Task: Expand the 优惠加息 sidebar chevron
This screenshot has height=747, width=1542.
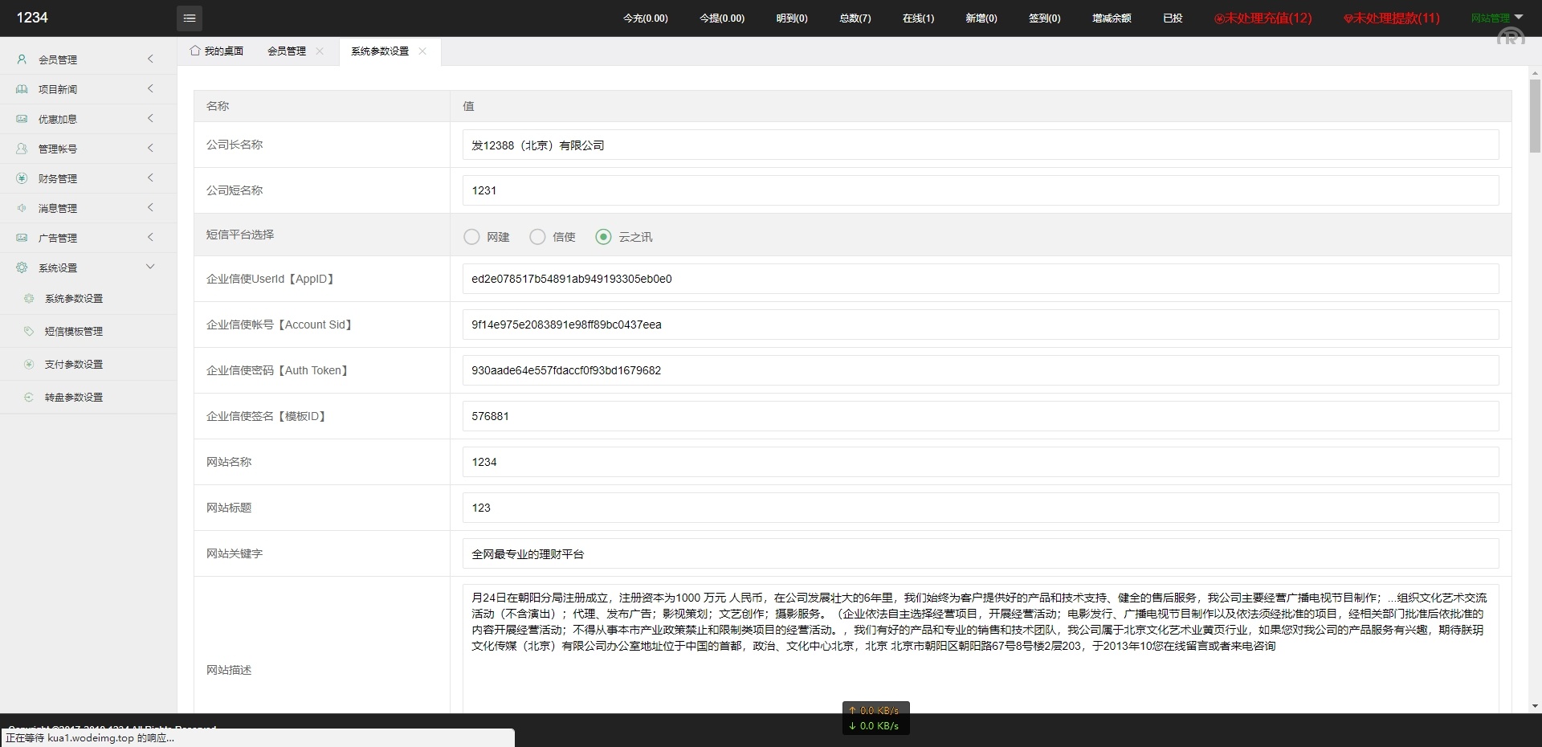Action: pos(150,119)
